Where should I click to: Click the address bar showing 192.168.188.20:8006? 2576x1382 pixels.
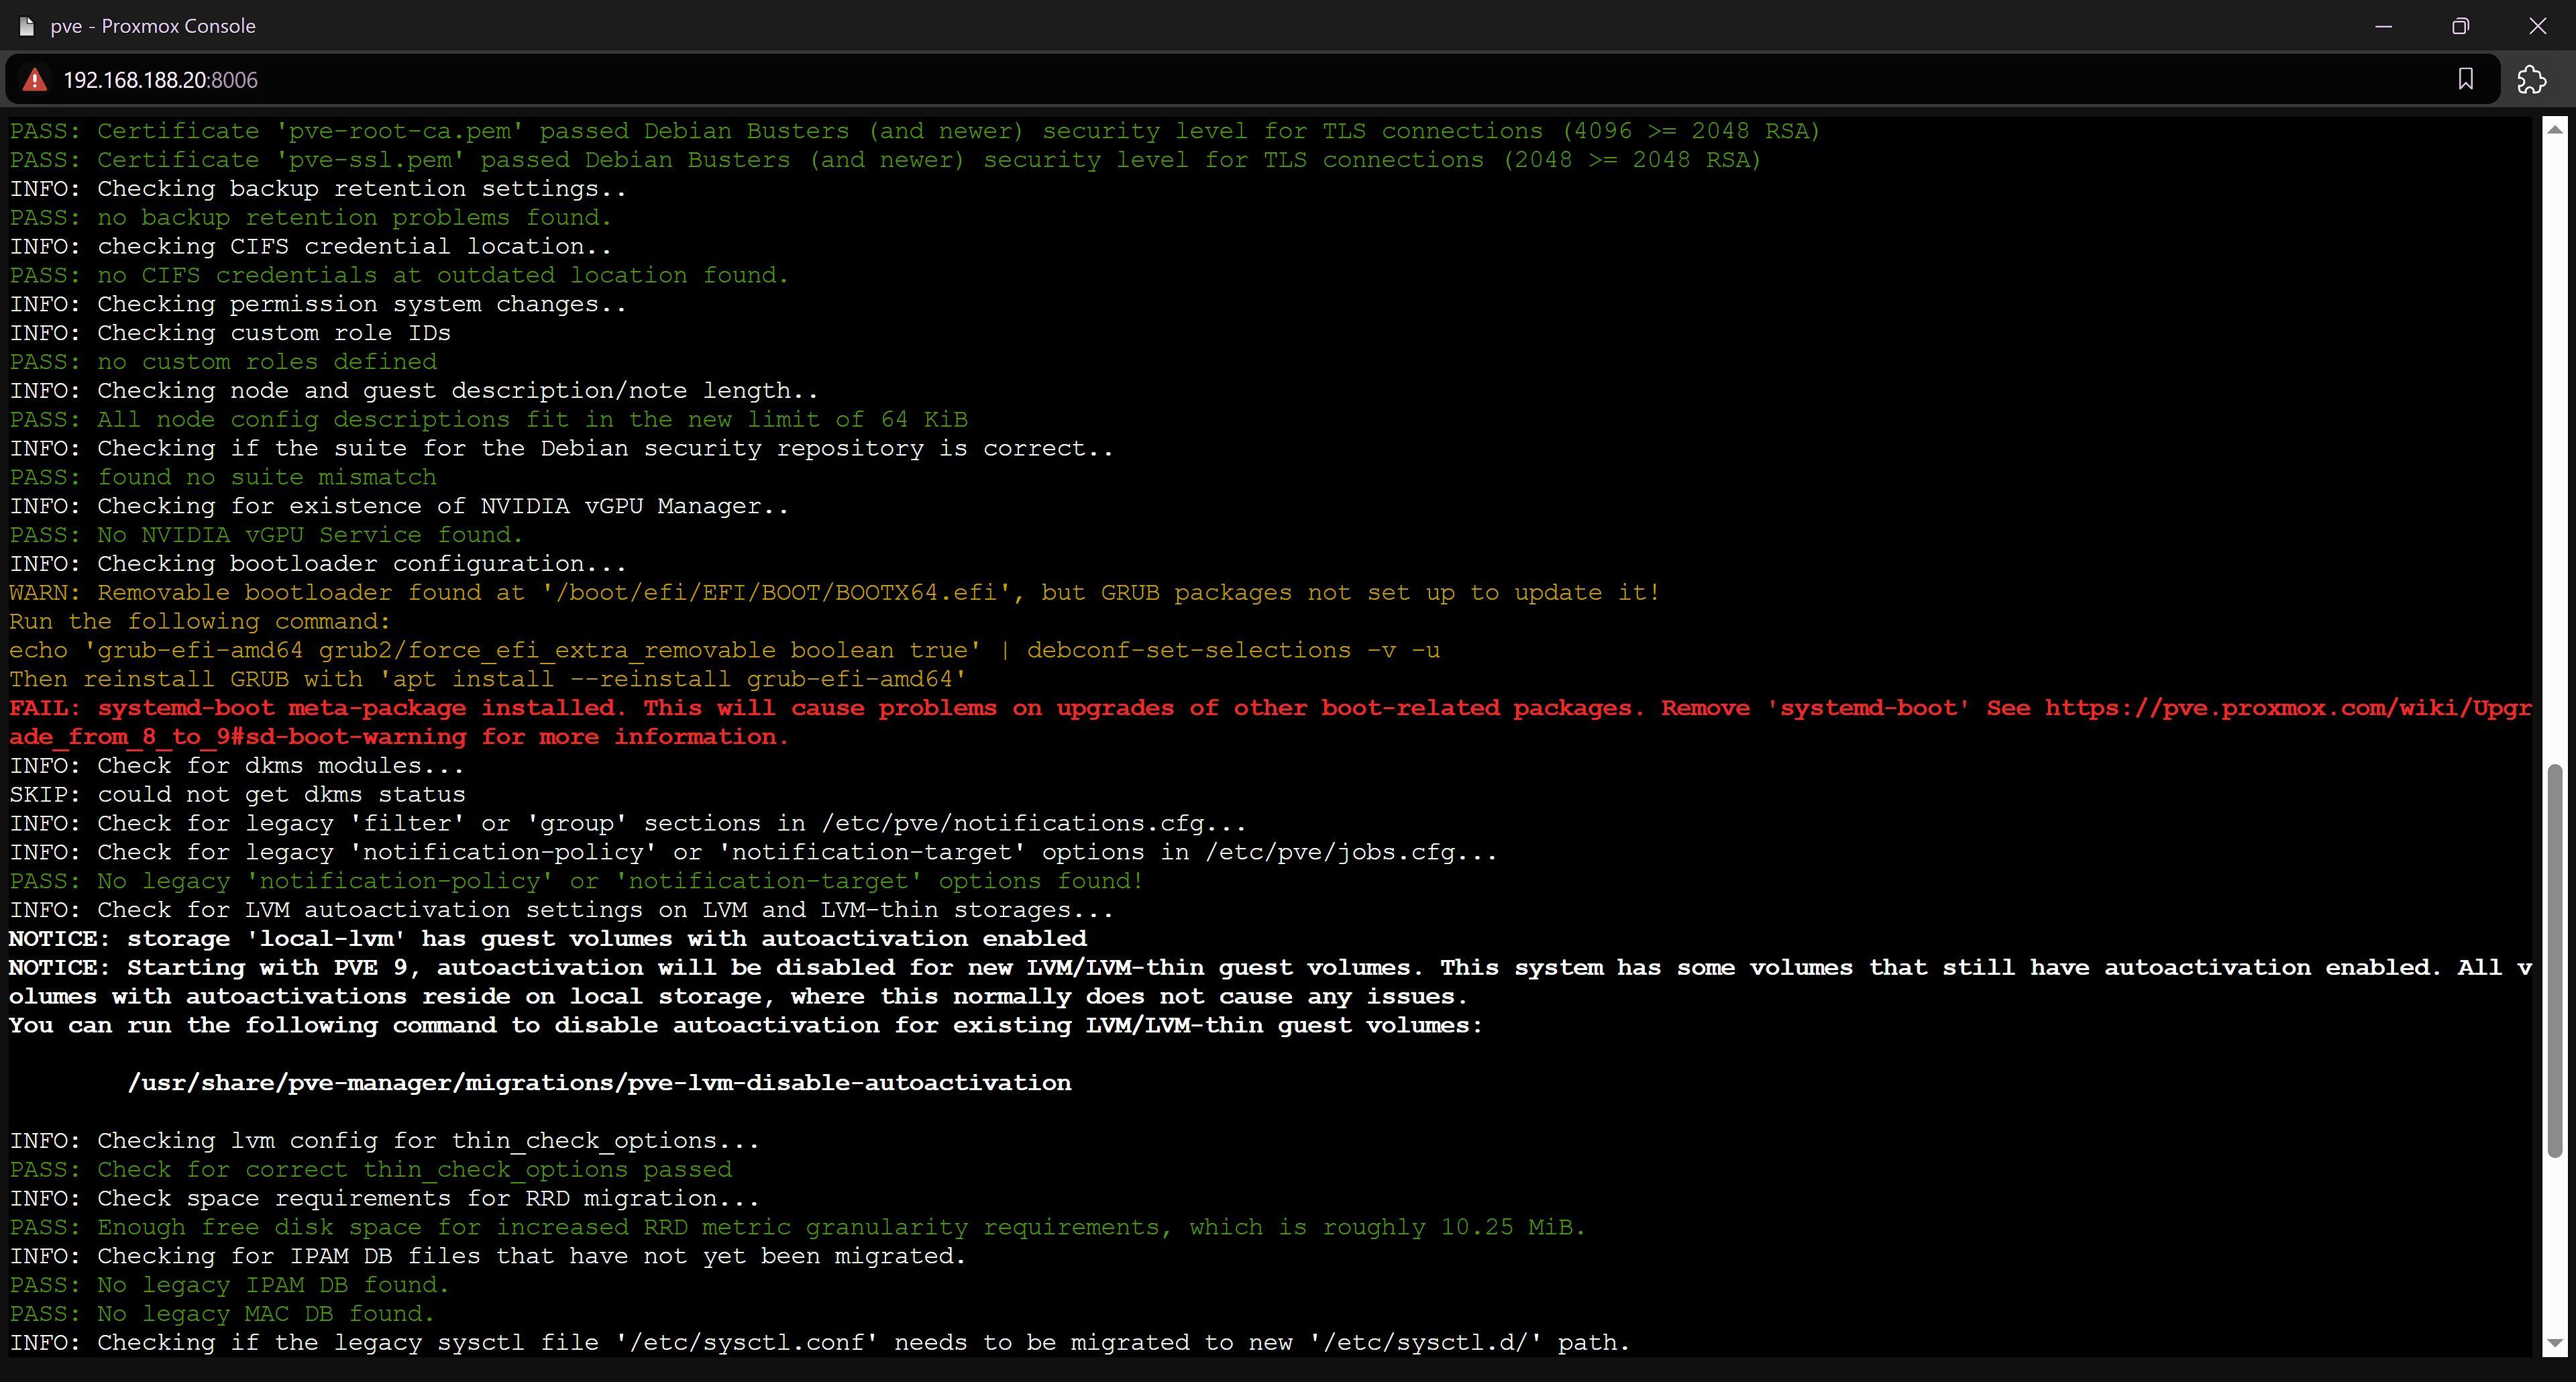click(x=1252, y=80)
